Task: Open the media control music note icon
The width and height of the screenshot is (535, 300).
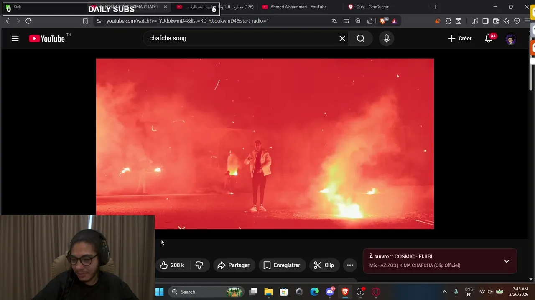Action: click(475, 21)
